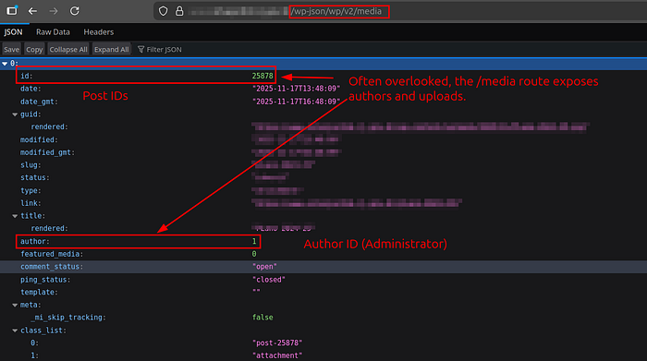The image size is (647, 361).
Task: Select the date_gmt key
Action: [x=39, y=102]
